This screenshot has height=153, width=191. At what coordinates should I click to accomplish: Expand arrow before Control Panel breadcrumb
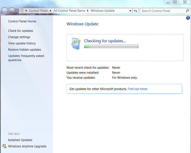(x=26, y=11)
